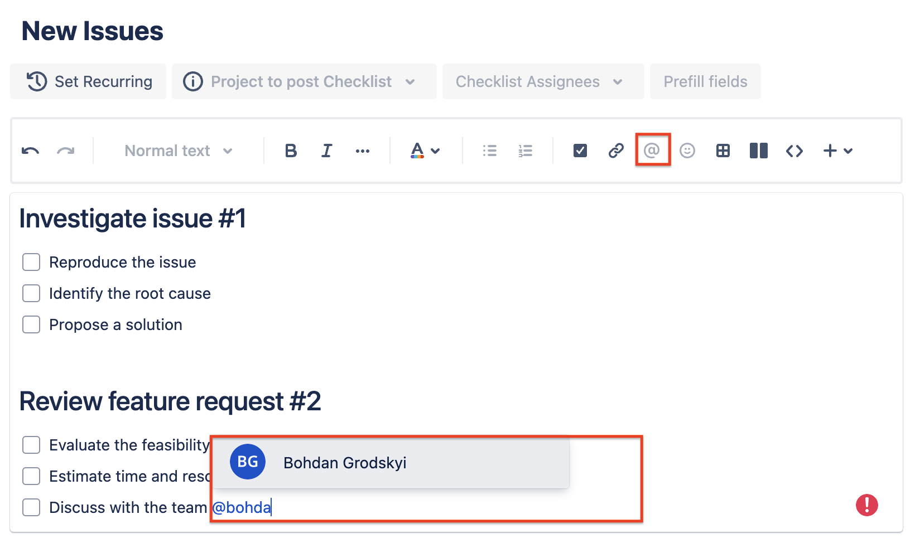
Task: Mark 'Propose a solution' as done
Action: [x=31, y=324]
